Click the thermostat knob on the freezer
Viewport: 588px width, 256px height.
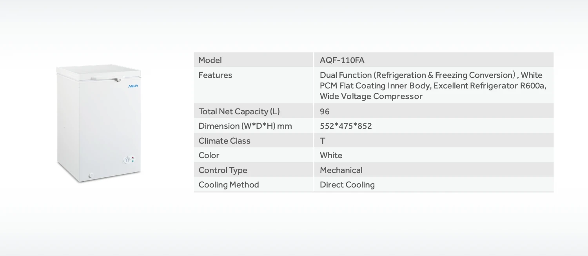click(127, 160)
